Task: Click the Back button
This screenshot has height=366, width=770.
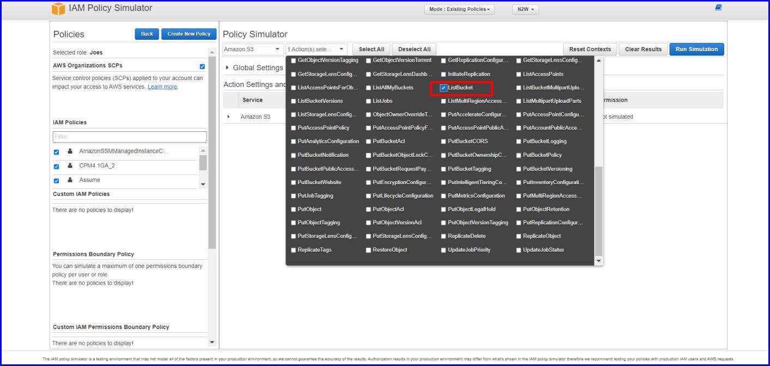Action: 147,34
